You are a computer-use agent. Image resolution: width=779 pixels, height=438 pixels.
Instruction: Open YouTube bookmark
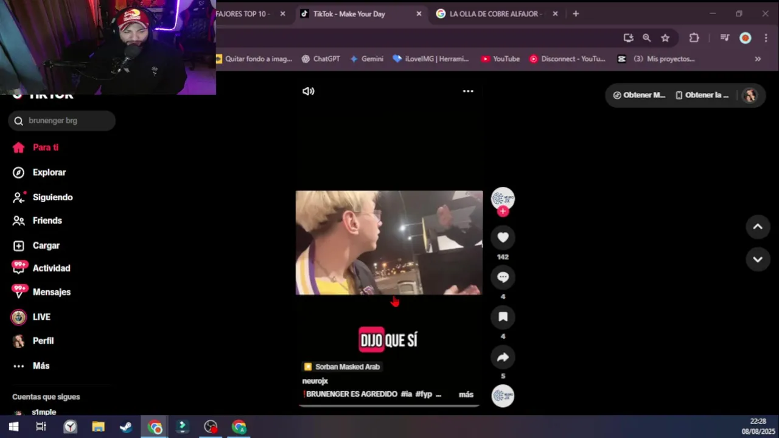500,59
